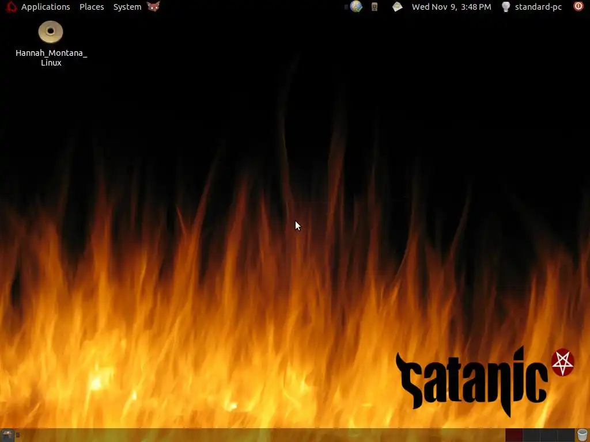This screenshot has height=442, width=590.
Task: Switch to the first red workspace in the switcher
Action: (x=514, y=435)
